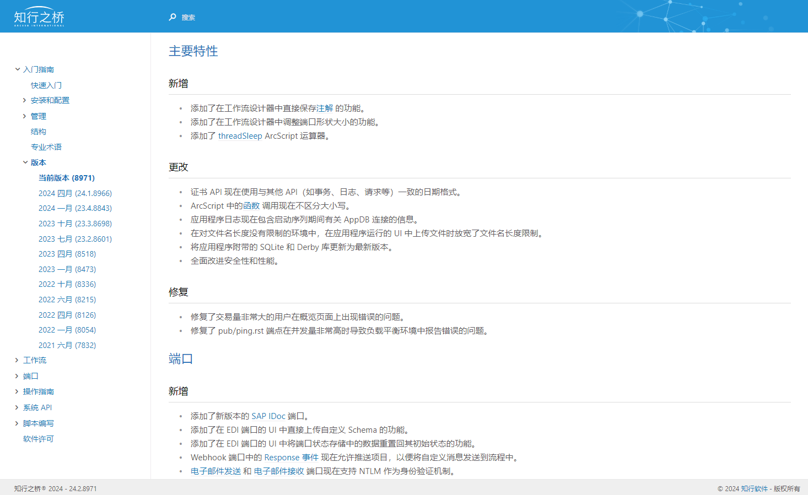Follow the 函数 link
This screenshot has width=808, height=495.
(x=251, y=206)
